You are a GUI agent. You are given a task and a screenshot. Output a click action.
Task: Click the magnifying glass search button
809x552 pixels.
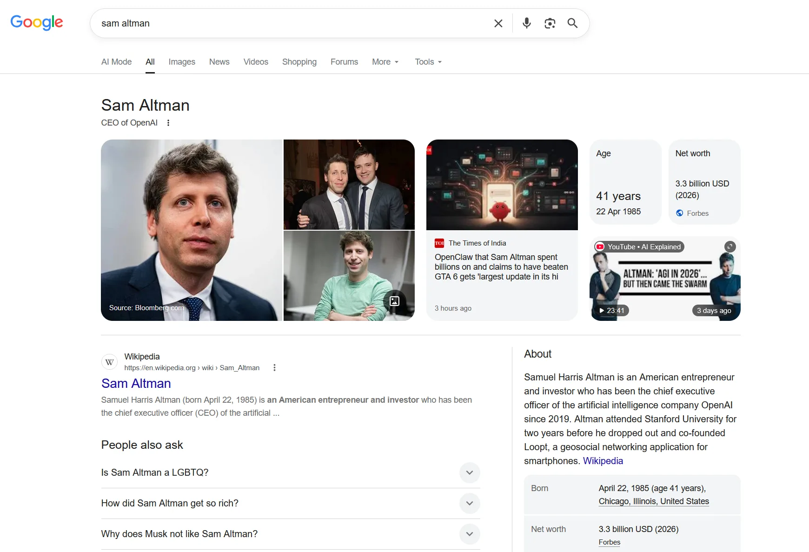tap(572, 23)
